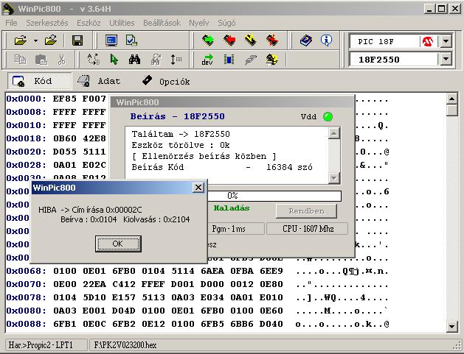Screen dimensions: 464x354
Task: Copy with the two-pages toolbar icon
Action: tap(20, 60)
